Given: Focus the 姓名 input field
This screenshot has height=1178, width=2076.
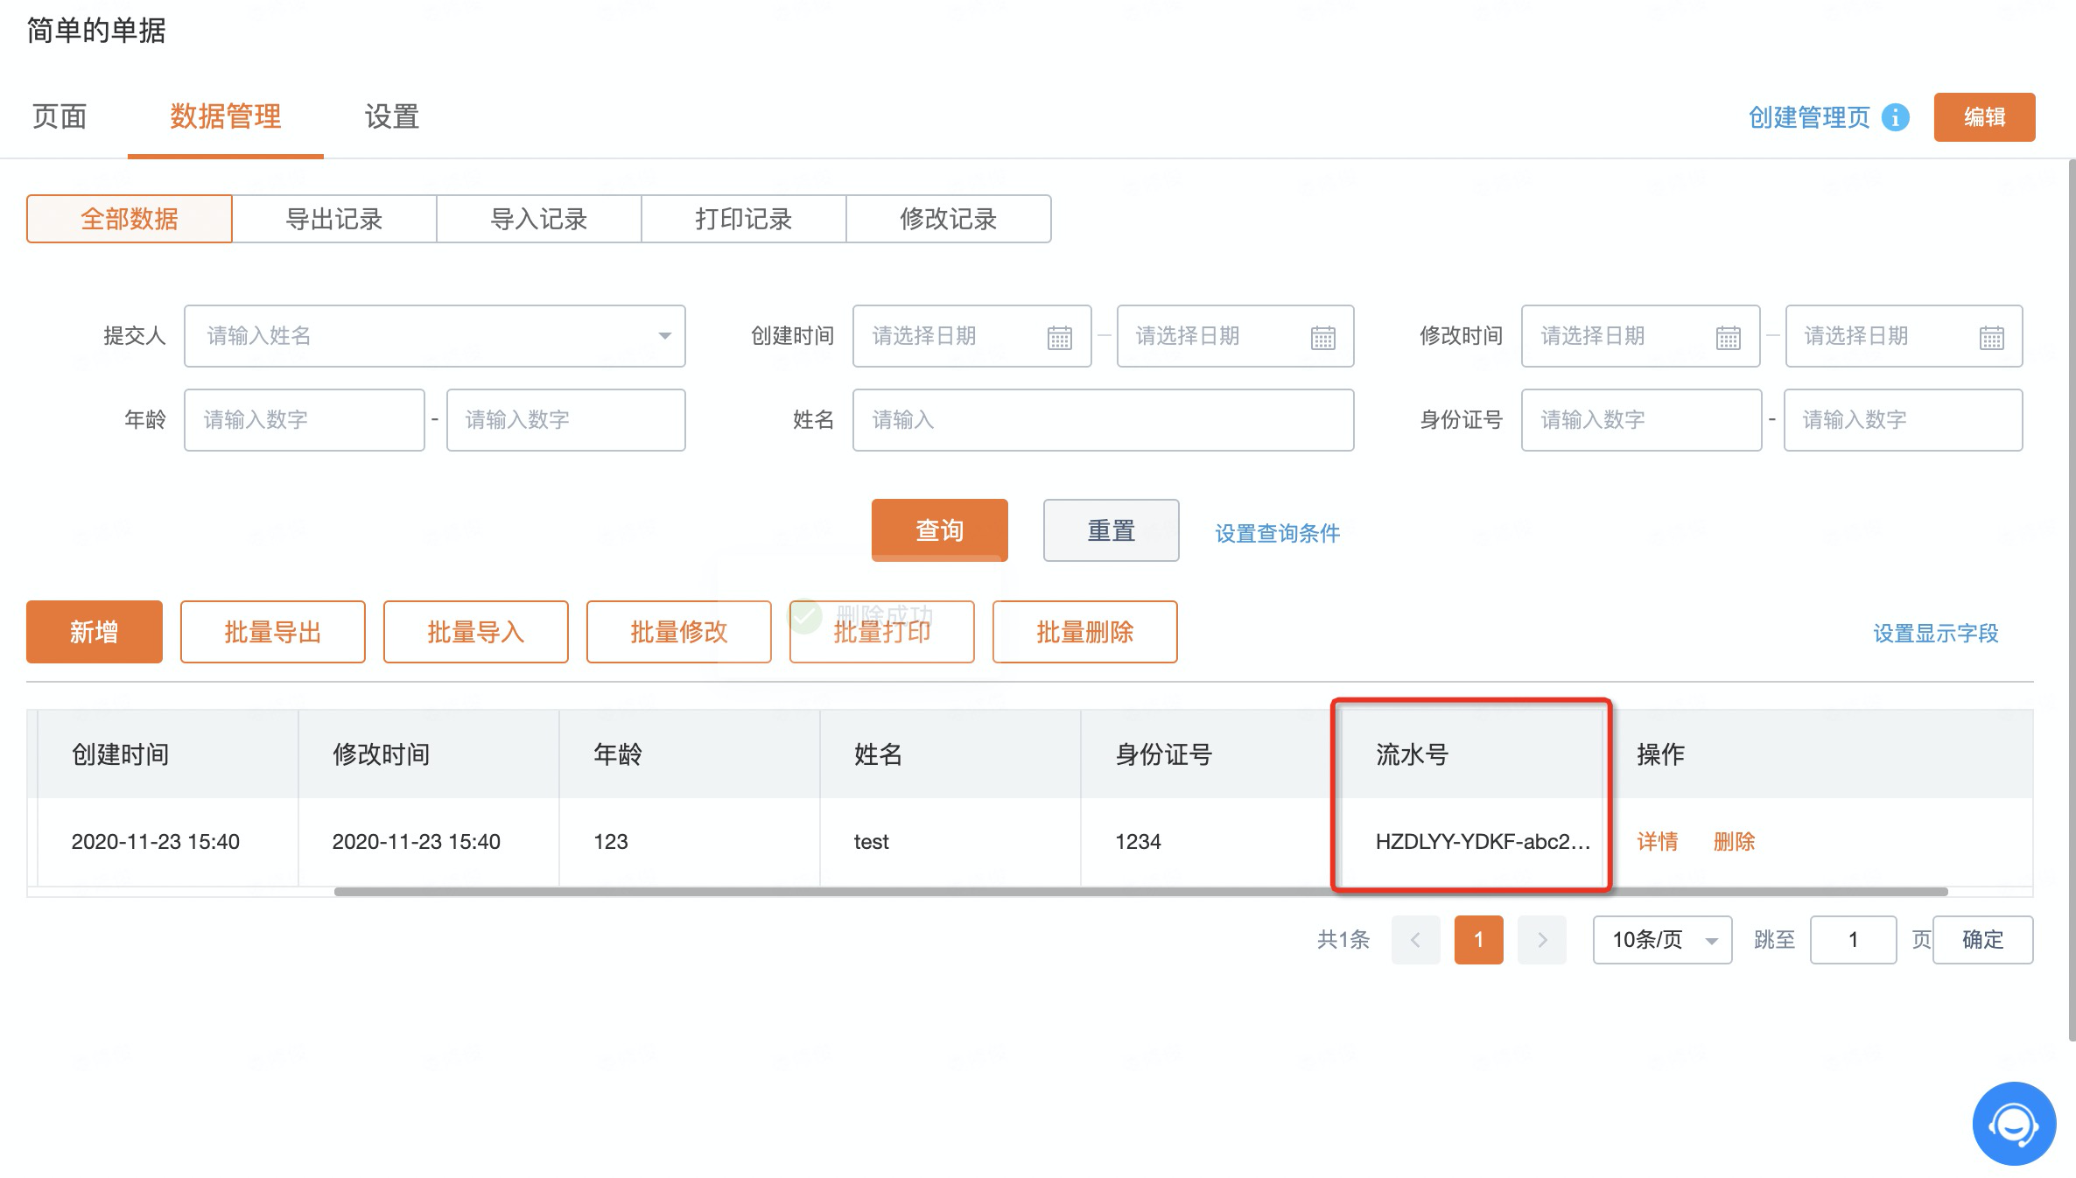Looking at the screenshot, I should (1103, 420).
